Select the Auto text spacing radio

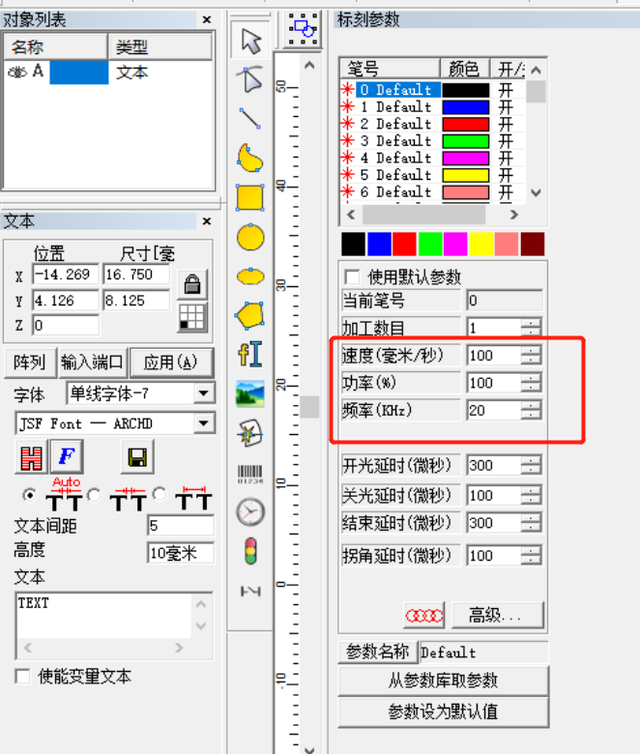pos(30,495)
